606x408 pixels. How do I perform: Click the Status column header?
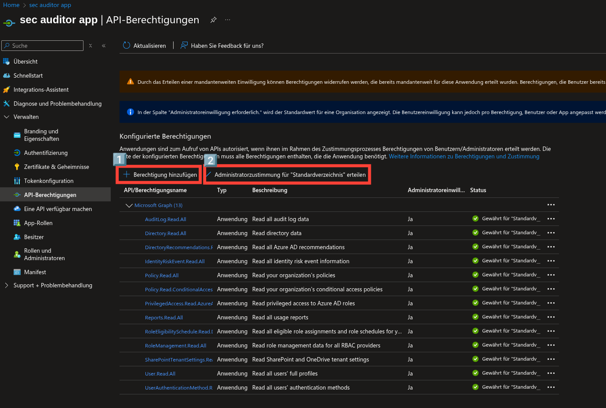pos(478,190)
